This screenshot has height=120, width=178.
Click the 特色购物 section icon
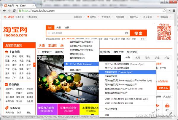6,84
